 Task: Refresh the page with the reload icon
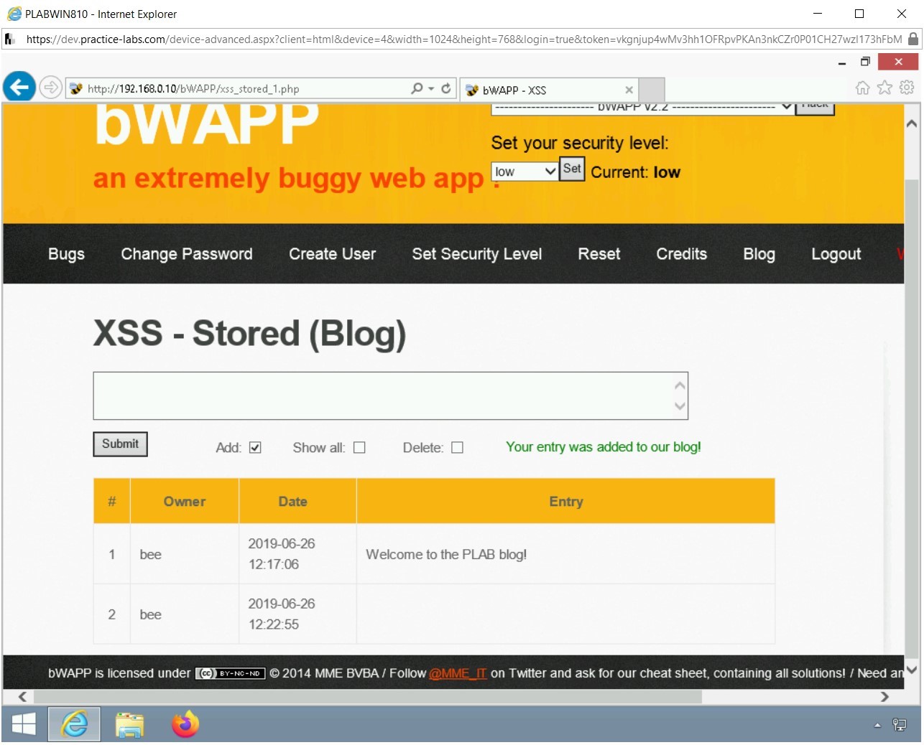click(x=445, y=88)
